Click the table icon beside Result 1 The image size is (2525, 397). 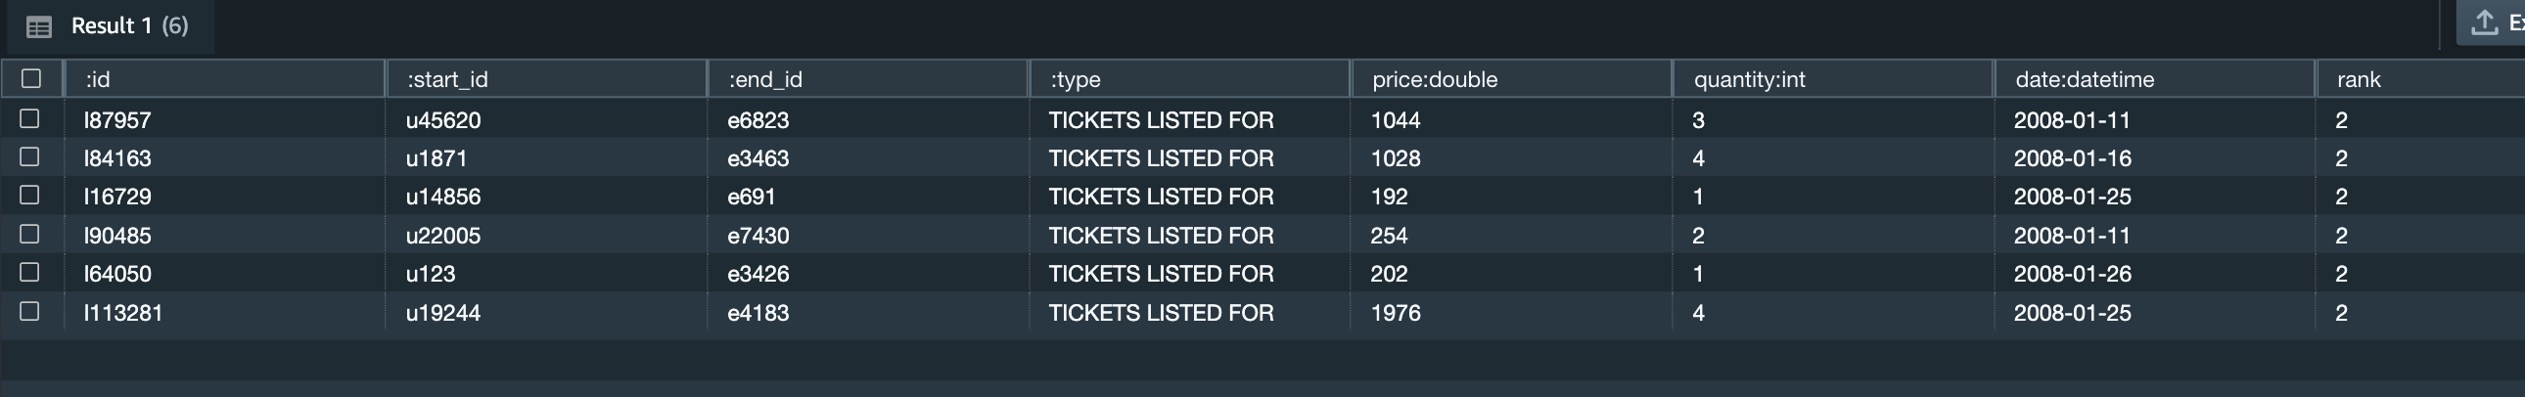point(38,26)
